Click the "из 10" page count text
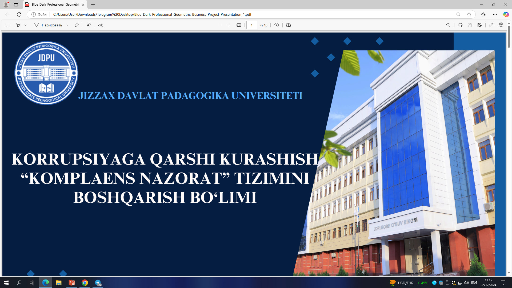512x288 pixels. click(263, 25)
